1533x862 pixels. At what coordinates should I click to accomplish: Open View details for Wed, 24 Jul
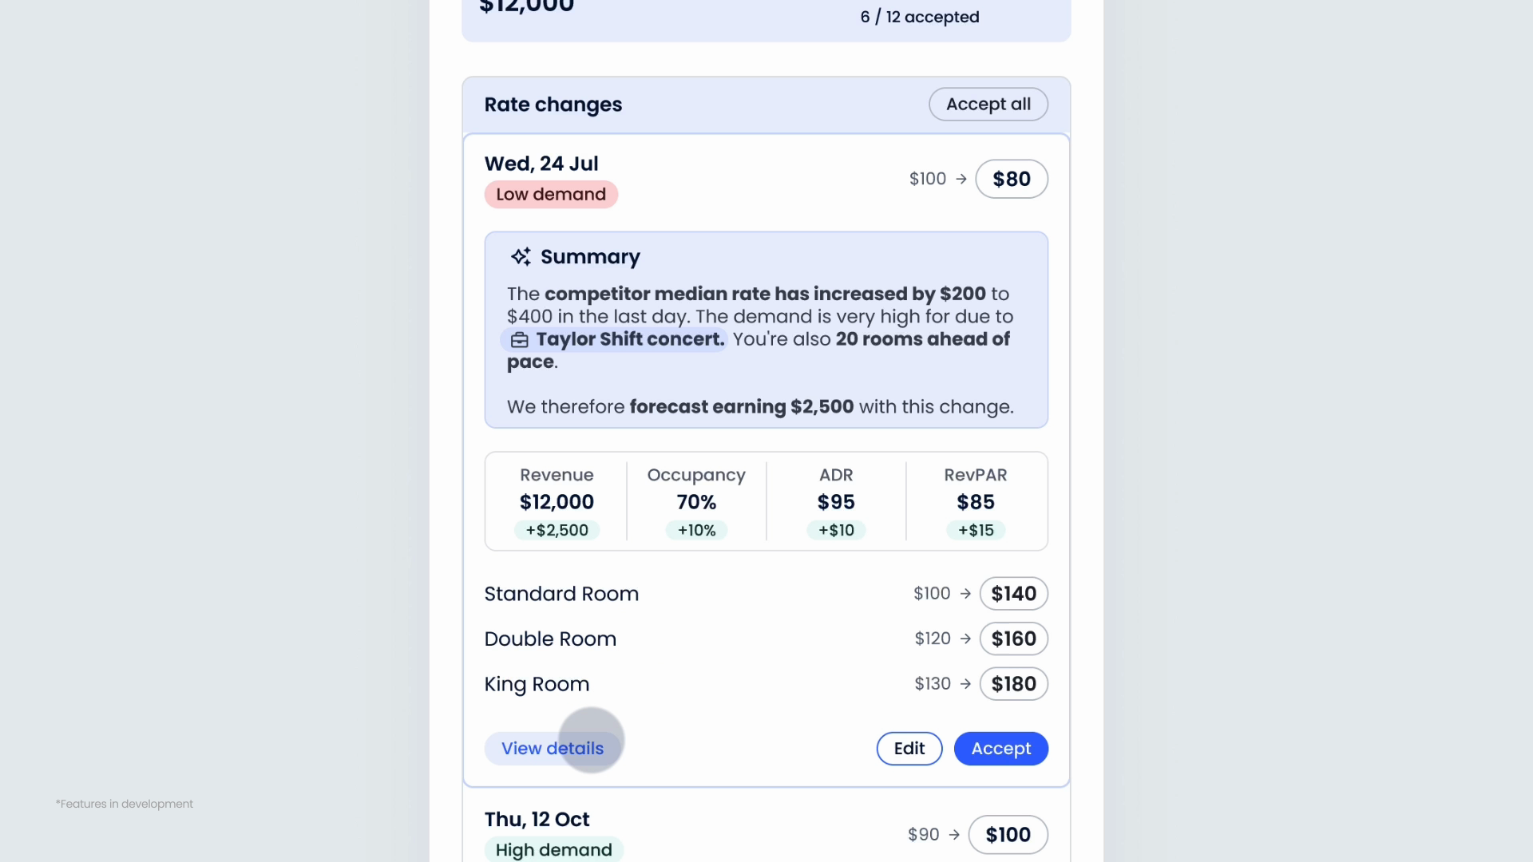pyautogui.click(x=552, y=749)
